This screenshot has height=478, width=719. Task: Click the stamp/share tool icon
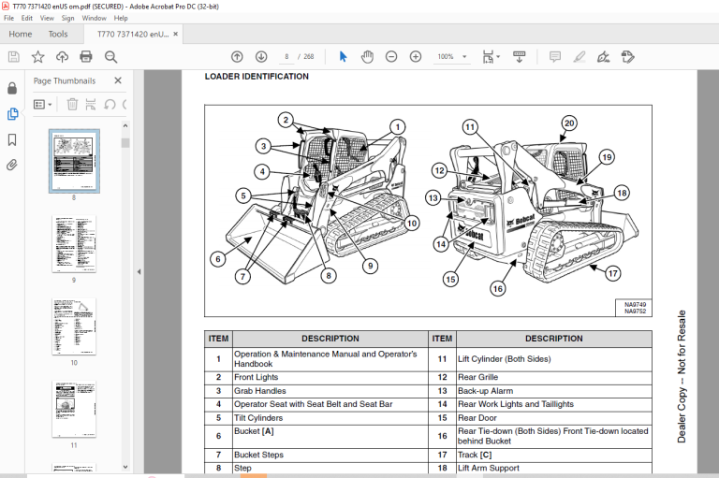point(628,57)
